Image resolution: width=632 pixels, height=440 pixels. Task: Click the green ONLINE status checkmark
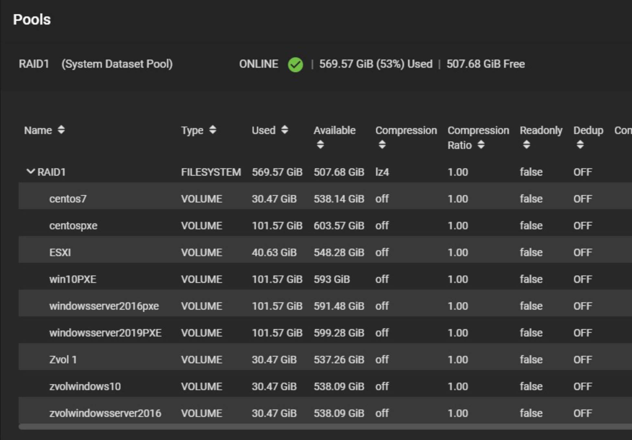point(295,64)
